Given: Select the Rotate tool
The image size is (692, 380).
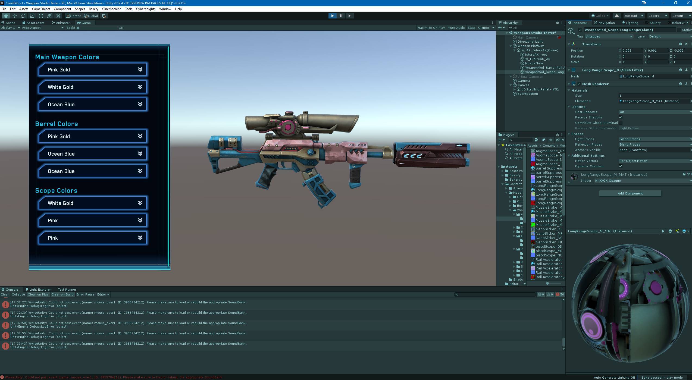Looking at the screenshot, I should click(23, 16).
